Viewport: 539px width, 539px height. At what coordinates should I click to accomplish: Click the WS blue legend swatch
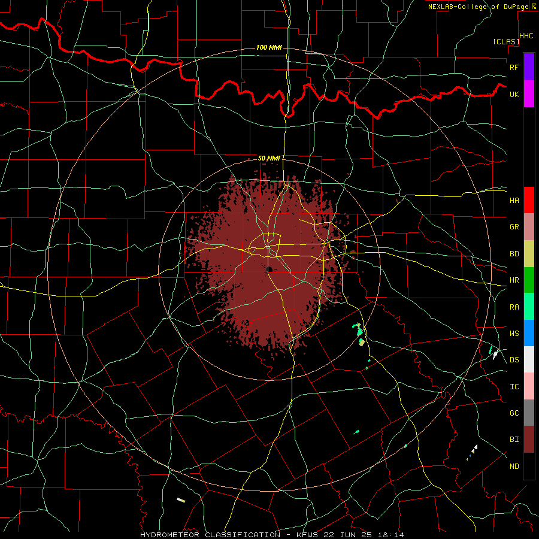click(x=529, y=333)
